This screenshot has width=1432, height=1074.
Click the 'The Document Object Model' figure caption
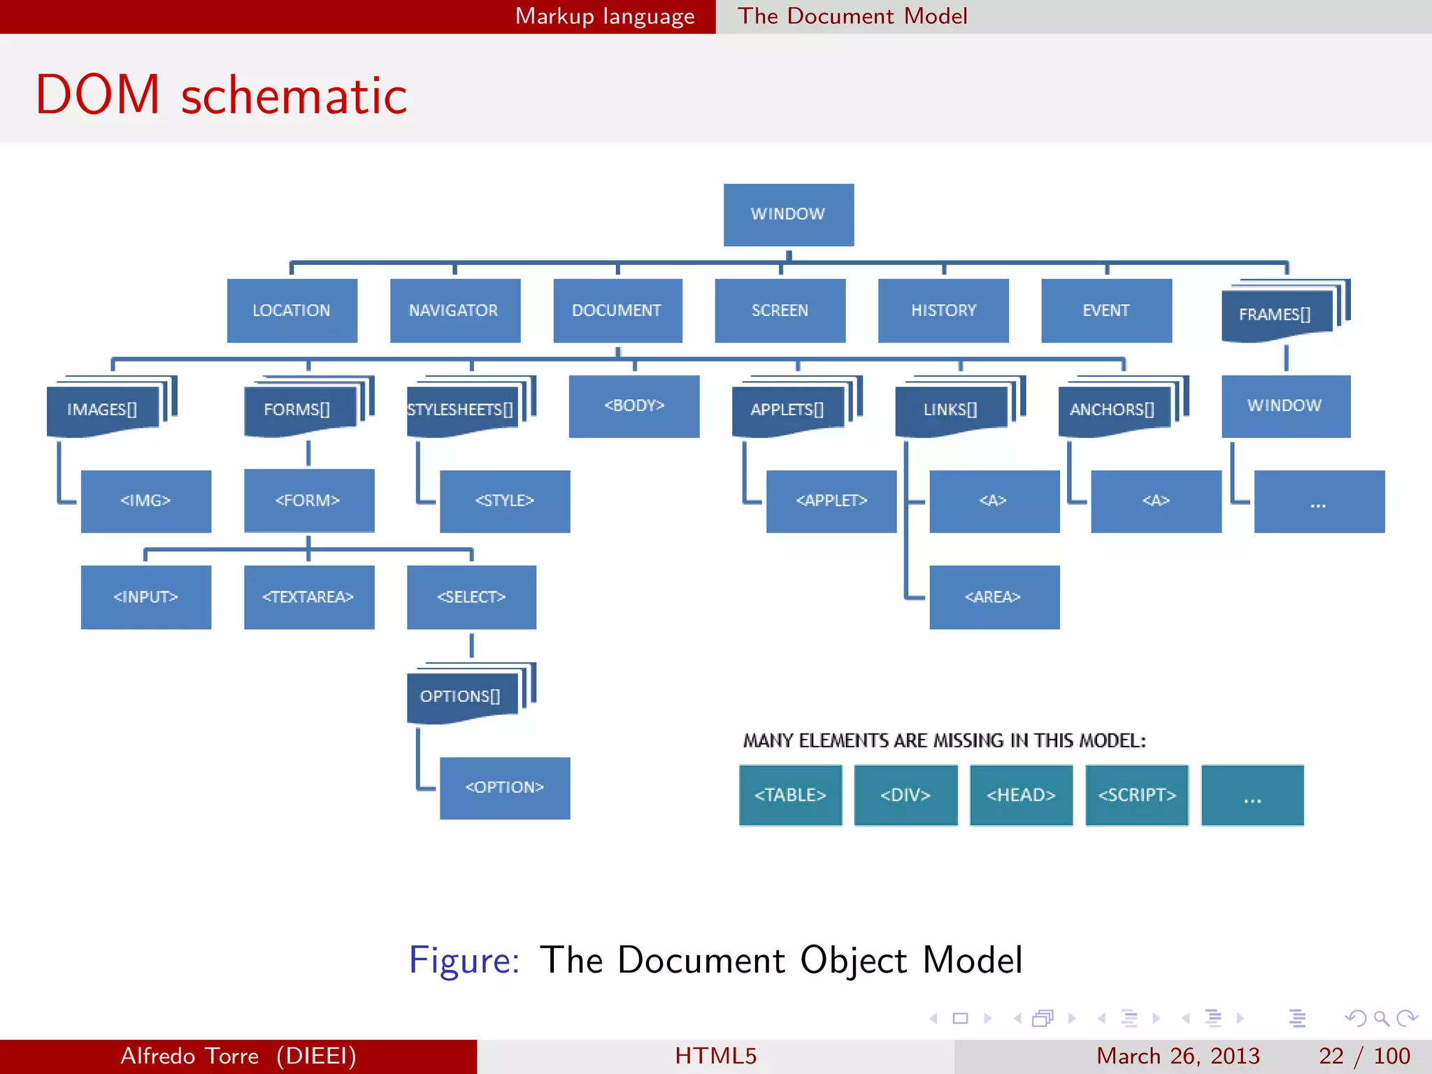[781, 959]
